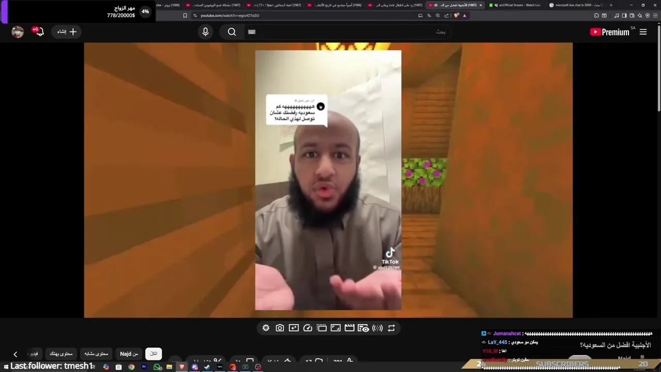Open the Brave VPN shield icon in the toolbar
The image size is (661, 372).
[x=648, y=16]
